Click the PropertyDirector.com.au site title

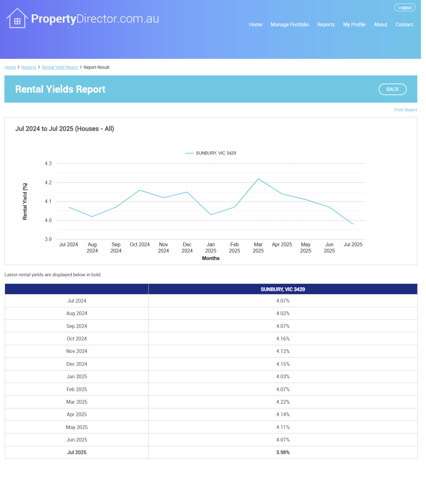[x=95, y=19]
